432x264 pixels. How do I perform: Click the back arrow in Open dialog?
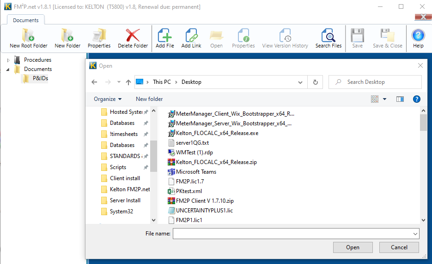pos(94,82)
